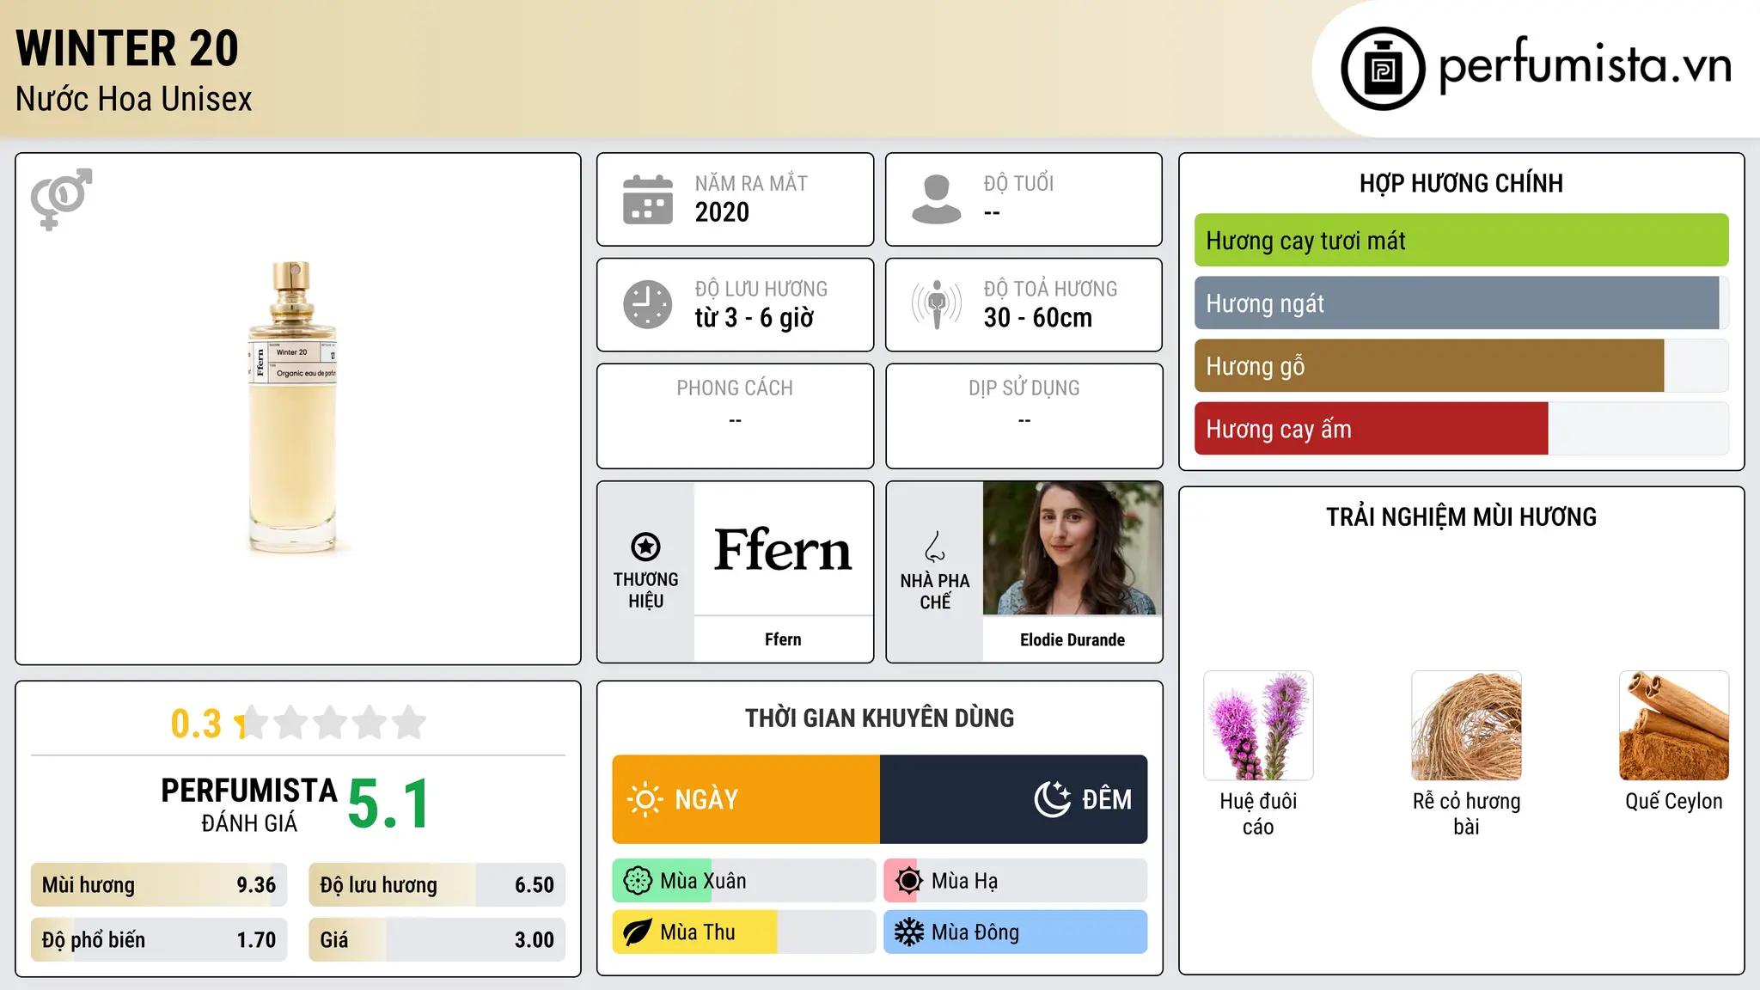The image size is (1760, 990).
Task: Click the WINTER 20 title
Action: [x=127, y=48]
